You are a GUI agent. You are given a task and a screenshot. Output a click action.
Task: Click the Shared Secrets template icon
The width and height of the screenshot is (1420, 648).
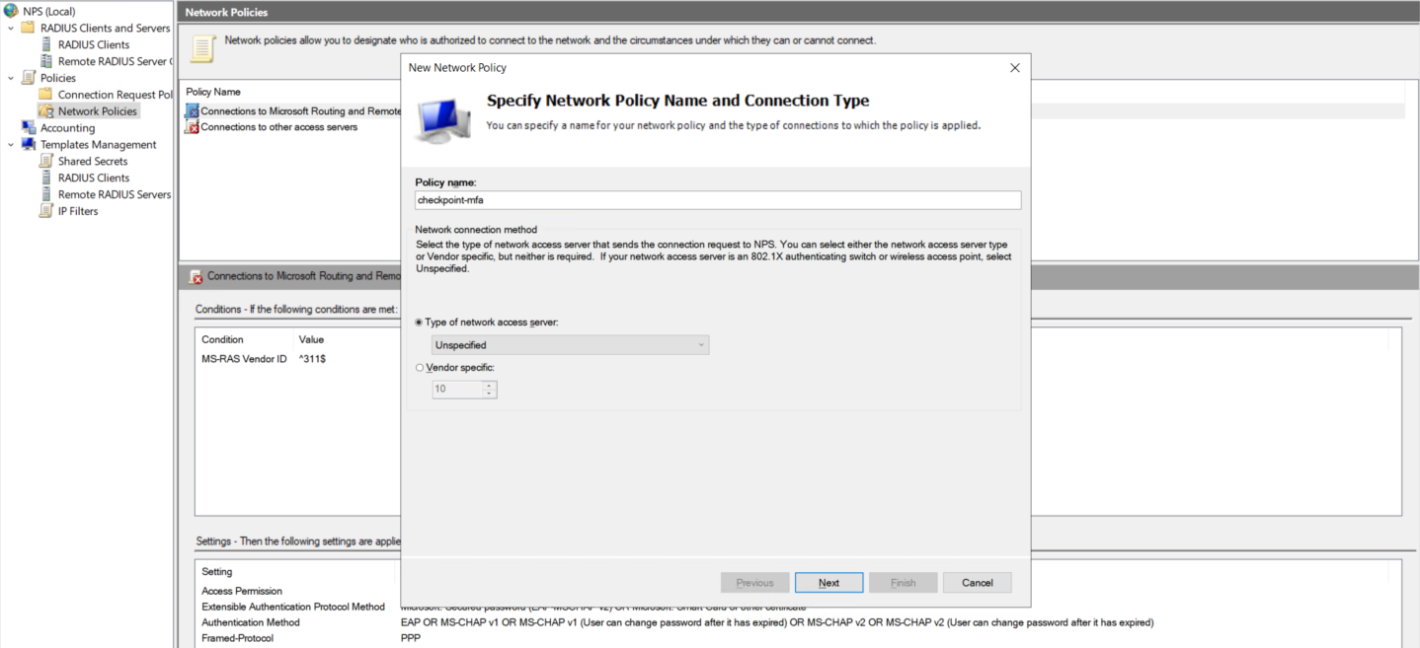[x=46, y=161]
